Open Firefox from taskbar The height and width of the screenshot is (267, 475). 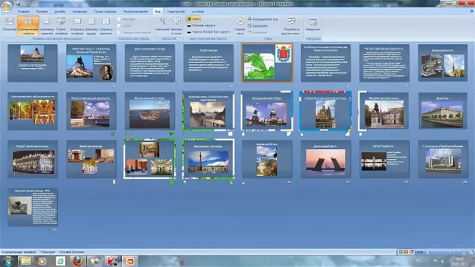click(78, 261)
